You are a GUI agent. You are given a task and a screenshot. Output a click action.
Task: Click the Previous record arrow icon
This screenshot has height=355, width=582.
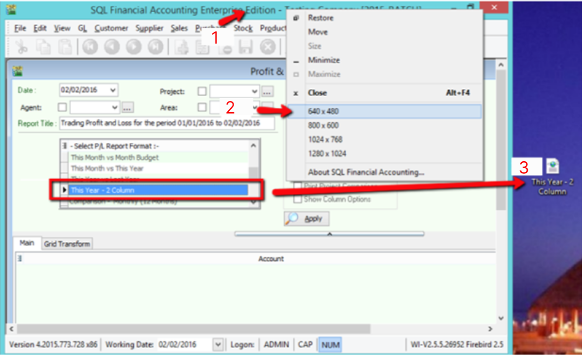(112, 47)
